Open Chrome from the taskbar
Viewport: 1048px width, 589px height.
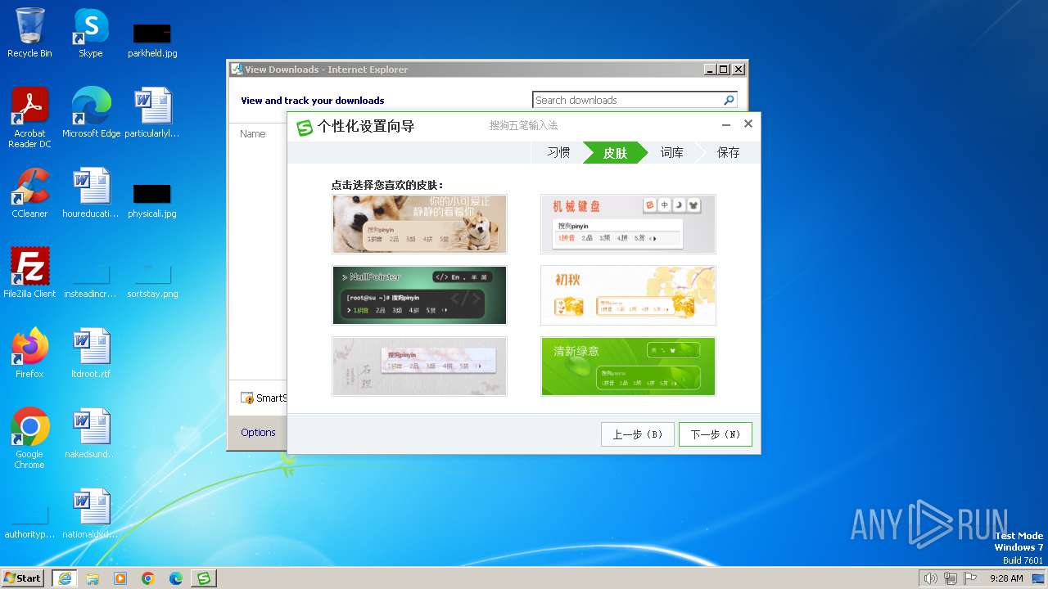[148, 578]
